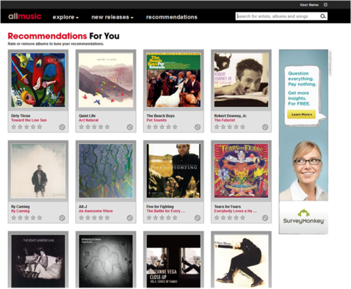
Task: Open the Tears for Fears album cover
Action: tap(241, 171)
